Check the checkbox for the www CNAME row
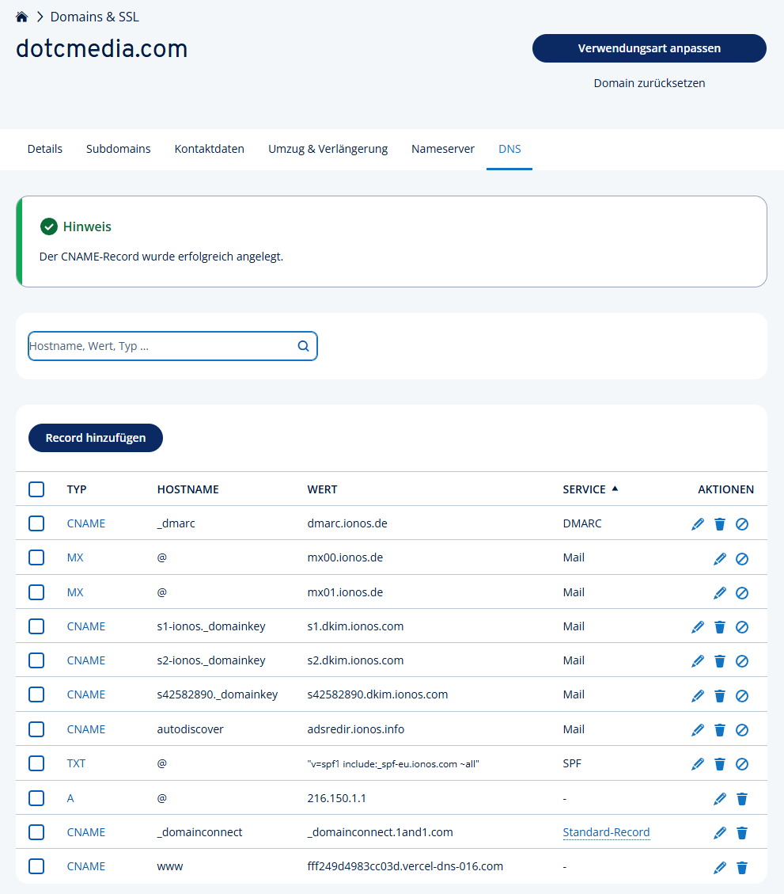 [36, 866]
